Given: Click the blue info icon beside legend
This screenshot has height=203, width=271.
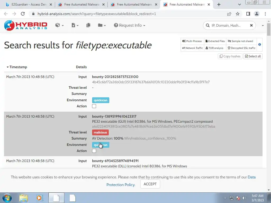Looking at the screenshot, I should point(259,44).
